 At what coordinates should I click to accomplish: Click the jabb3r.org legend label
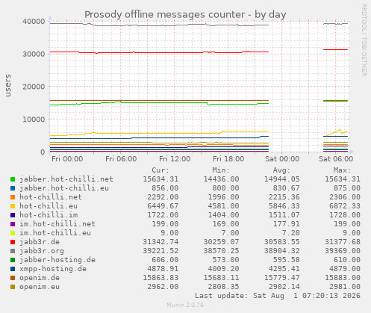tap(42, 251)
